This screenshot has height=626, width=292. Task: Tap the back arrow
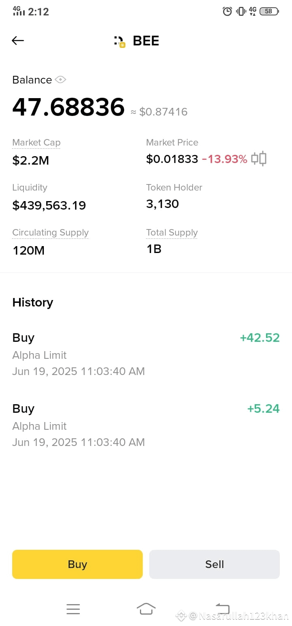(x=18, y=41)
